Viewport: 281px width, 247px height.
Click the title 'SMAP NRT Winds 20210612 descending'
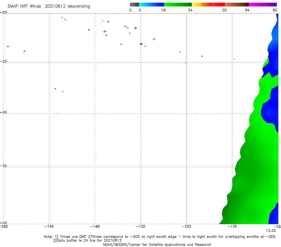click(x=49, y=6)
